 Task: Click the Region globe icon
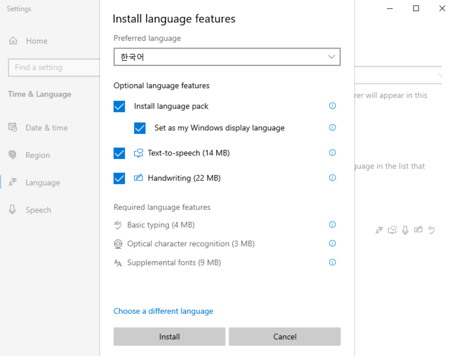click(13, 154)
